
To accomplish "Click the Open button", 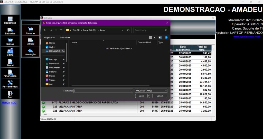I will coord(141,96).
